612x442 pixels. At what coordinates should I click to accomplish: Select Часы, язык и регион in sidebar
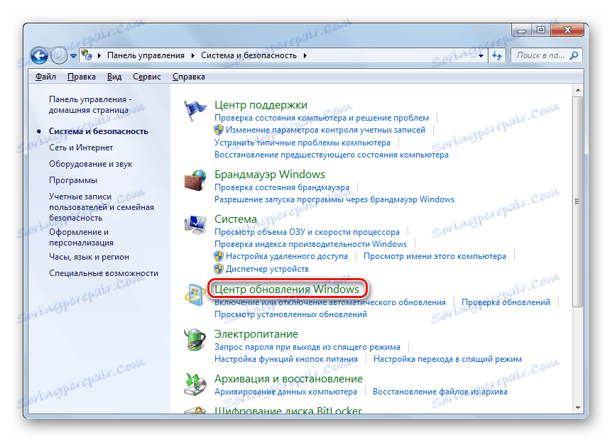[89, 257]
